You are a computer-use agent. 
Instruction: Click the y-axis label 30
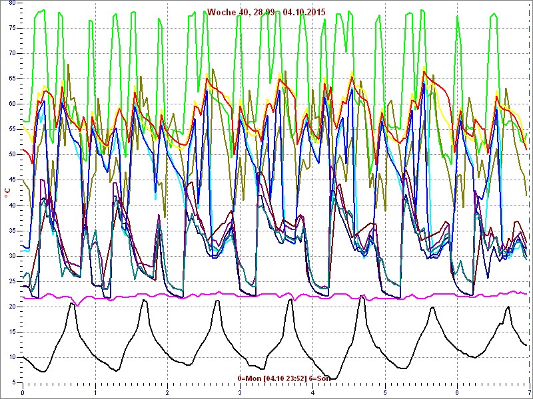tap(11, 256)
